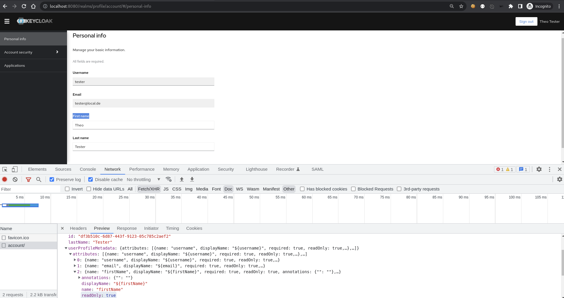Switch to the Console tab
The width and height of the screenshot is (564, 298).
pos(87,169)
